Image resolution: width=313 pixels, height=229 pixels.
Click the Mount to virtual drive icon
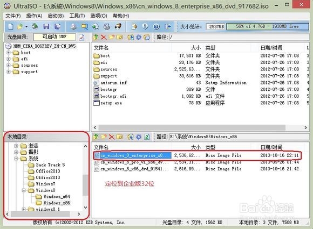[107, 26]
